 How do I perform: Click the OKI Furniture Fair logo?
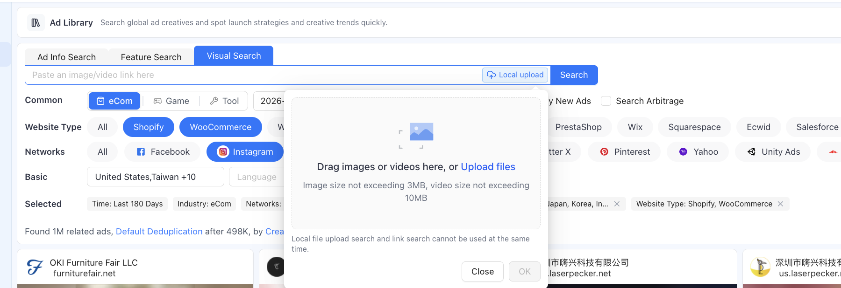click(x=35, y=267)
